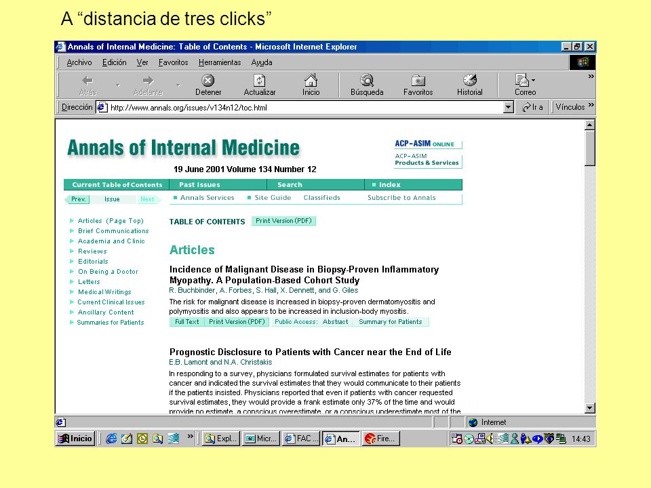Switch to the Fire... taskbar window
Viewport: 651px width, 488px height.
(x=381, y=439)
